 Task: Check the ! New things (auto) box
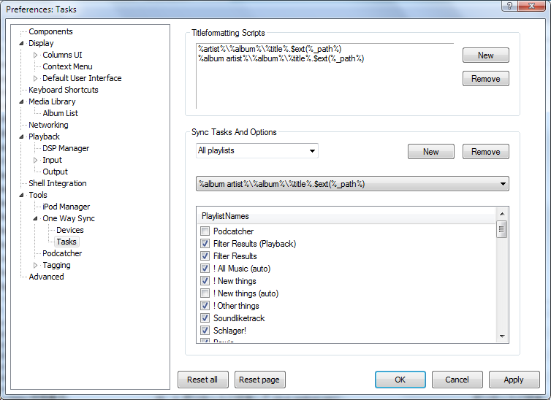coord(205,293)
